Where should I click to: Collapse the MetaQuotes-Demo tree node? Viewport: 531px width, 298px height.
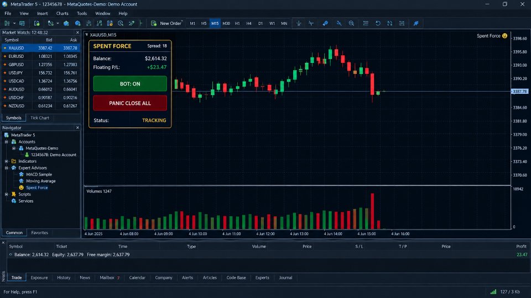coord(14,148)
